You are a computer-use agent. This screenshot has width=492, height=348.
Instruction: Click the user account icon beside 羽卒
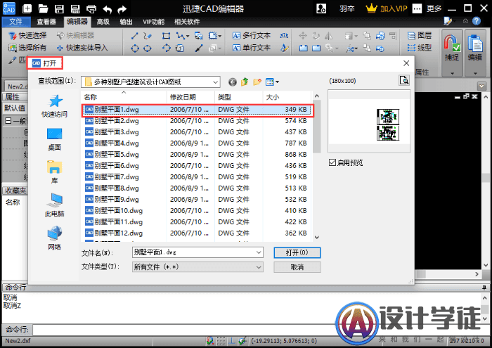321,8
